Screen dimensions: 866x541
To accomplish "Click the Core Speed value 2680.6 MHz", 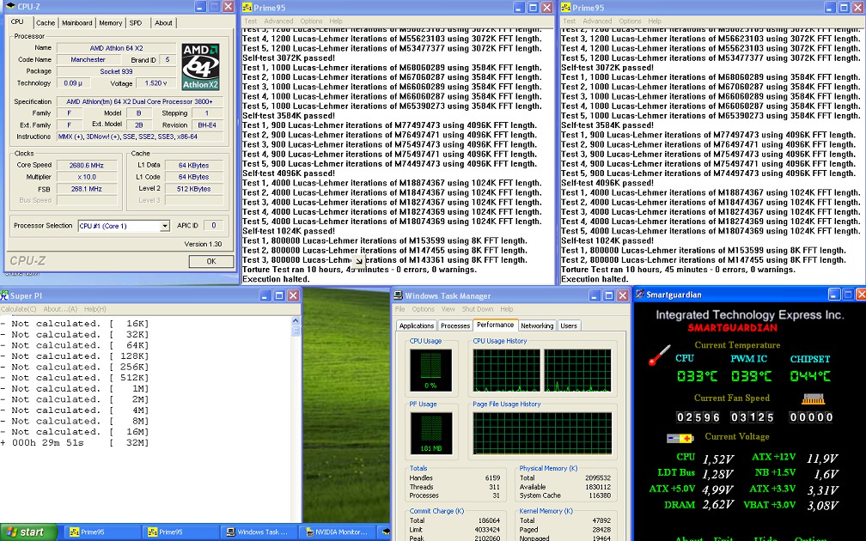I will click(86, 165).
